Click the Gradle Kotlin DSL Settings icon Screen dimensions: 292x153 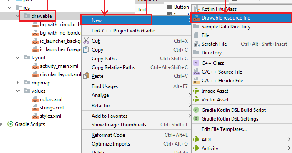point(196,118)
